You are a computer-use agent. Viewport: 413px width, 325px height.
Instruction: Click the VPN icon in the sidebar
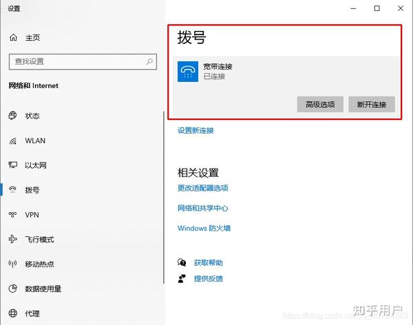click(12, 215)
